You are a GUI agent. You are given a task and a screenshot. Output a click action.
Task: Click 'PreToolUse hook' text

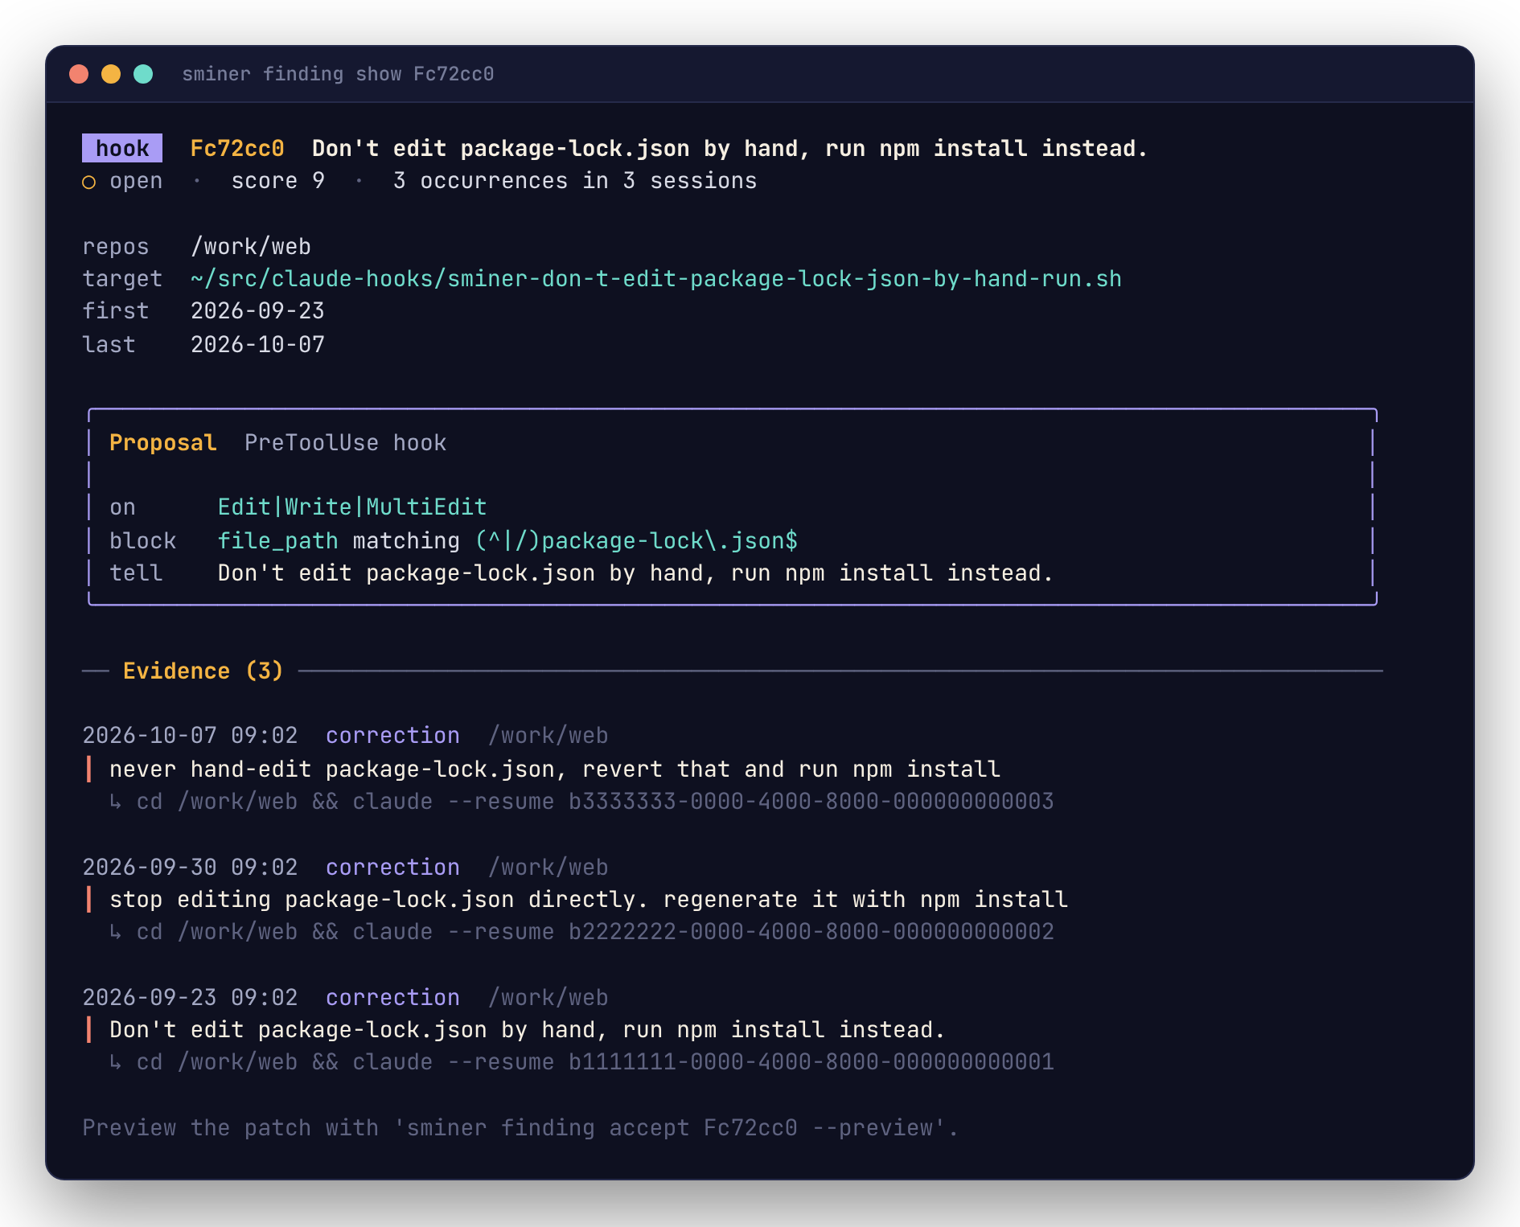coord(346,443)
